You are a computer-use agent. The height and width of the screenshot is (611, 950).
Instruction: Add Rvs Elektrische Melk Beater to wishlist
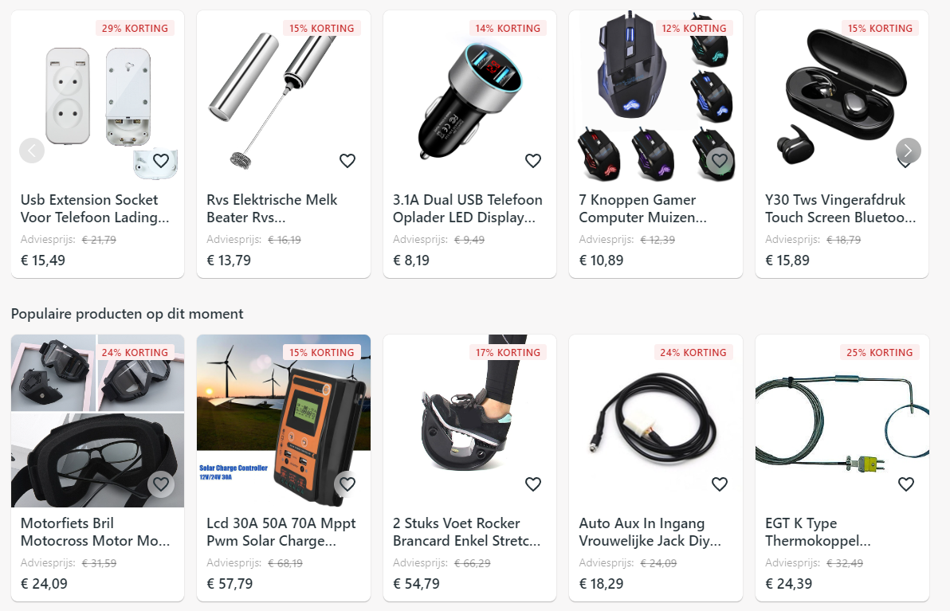tap(347, 160)
